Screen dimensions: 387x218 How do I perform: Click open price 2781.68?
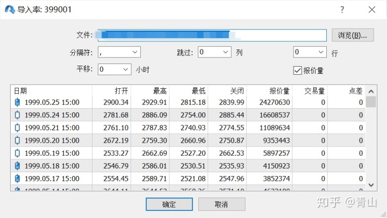(x=116, y=115)
